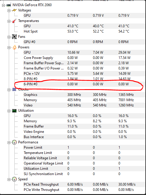Collapse the Temperatures section
Screen dimensions: 146x195
pos(9,21)
